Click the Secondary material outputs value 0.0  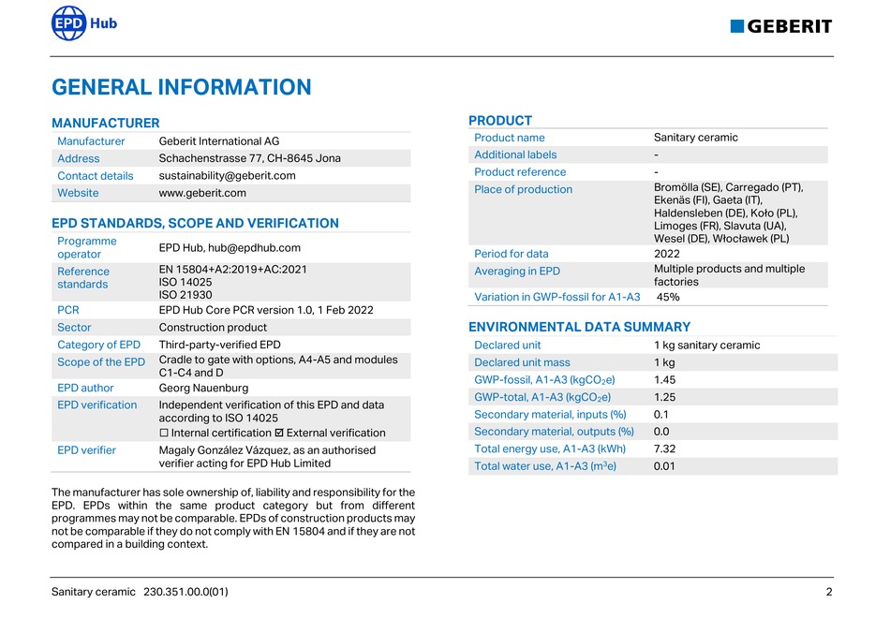pos(661,432)
